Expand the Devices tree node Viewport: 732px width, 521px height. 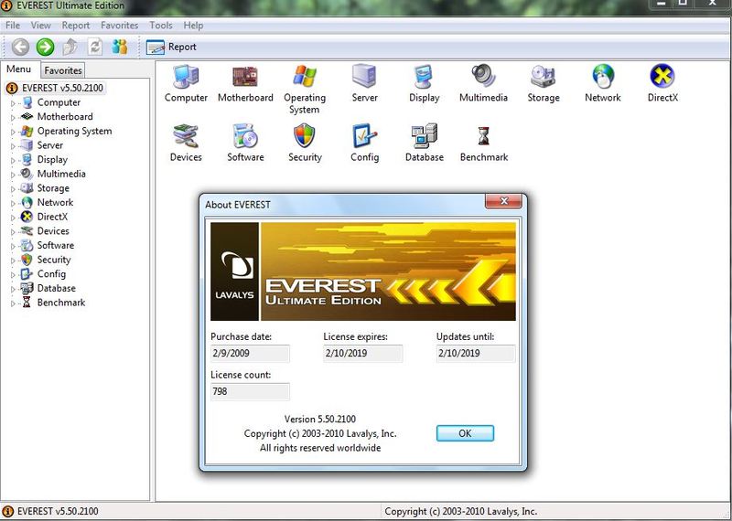tap(13, 232)
